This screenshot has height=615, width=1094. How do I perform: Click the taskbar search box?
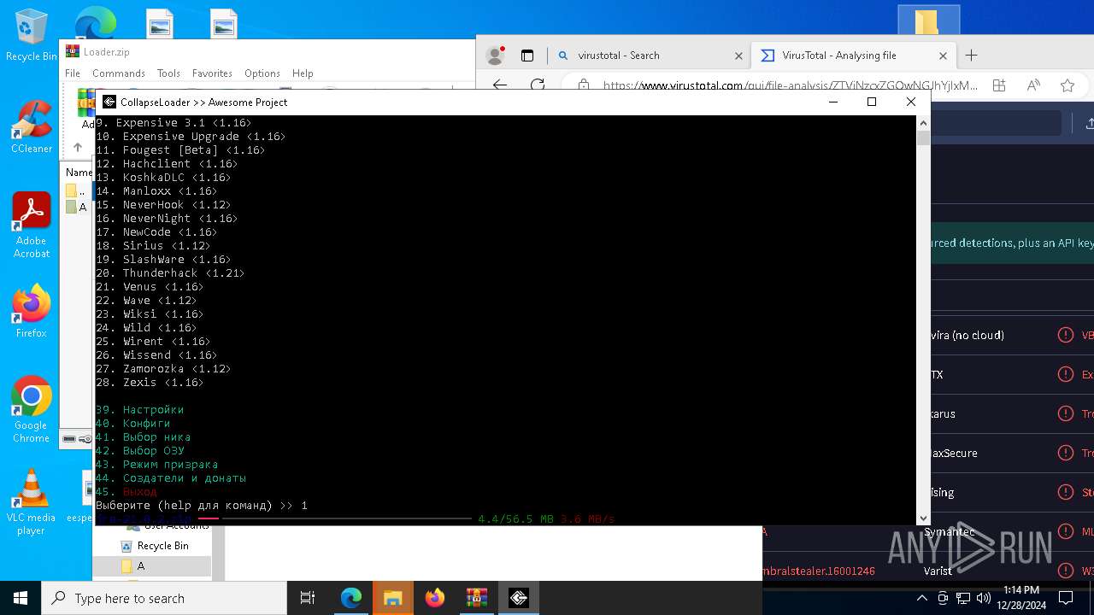(164, 598)
